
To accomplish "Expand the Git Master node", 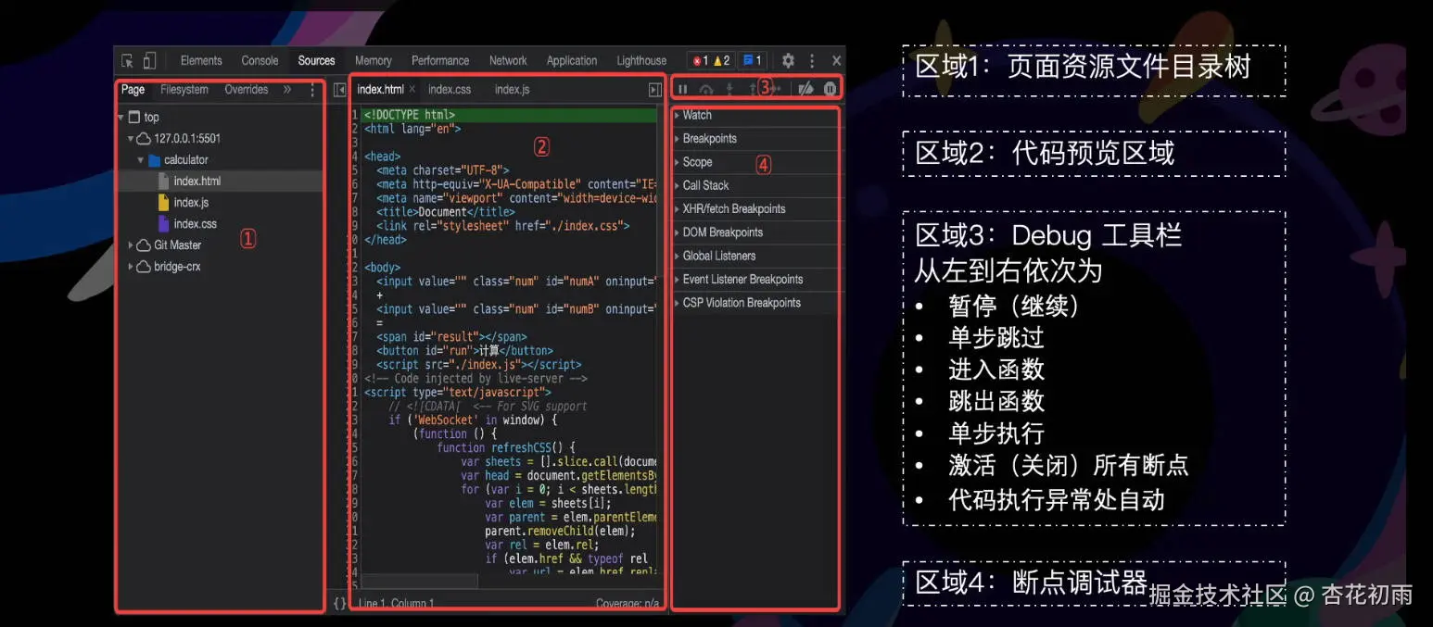I will pyautogui.click(x=131, y=245).
